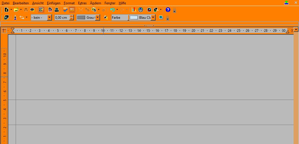Click the Print document icon
The image size is (299, 144).
coord(56,10)
